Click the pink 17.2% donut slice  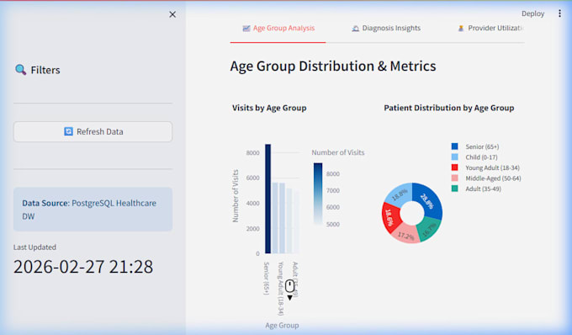406,236
